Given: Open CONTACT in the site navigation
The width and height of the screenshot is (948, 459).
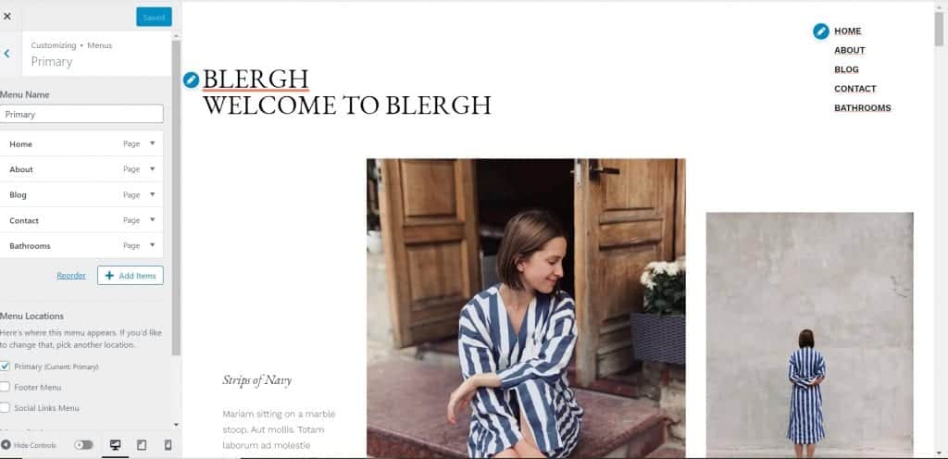Looking at the screenshot, I should (x=854, y=89).
